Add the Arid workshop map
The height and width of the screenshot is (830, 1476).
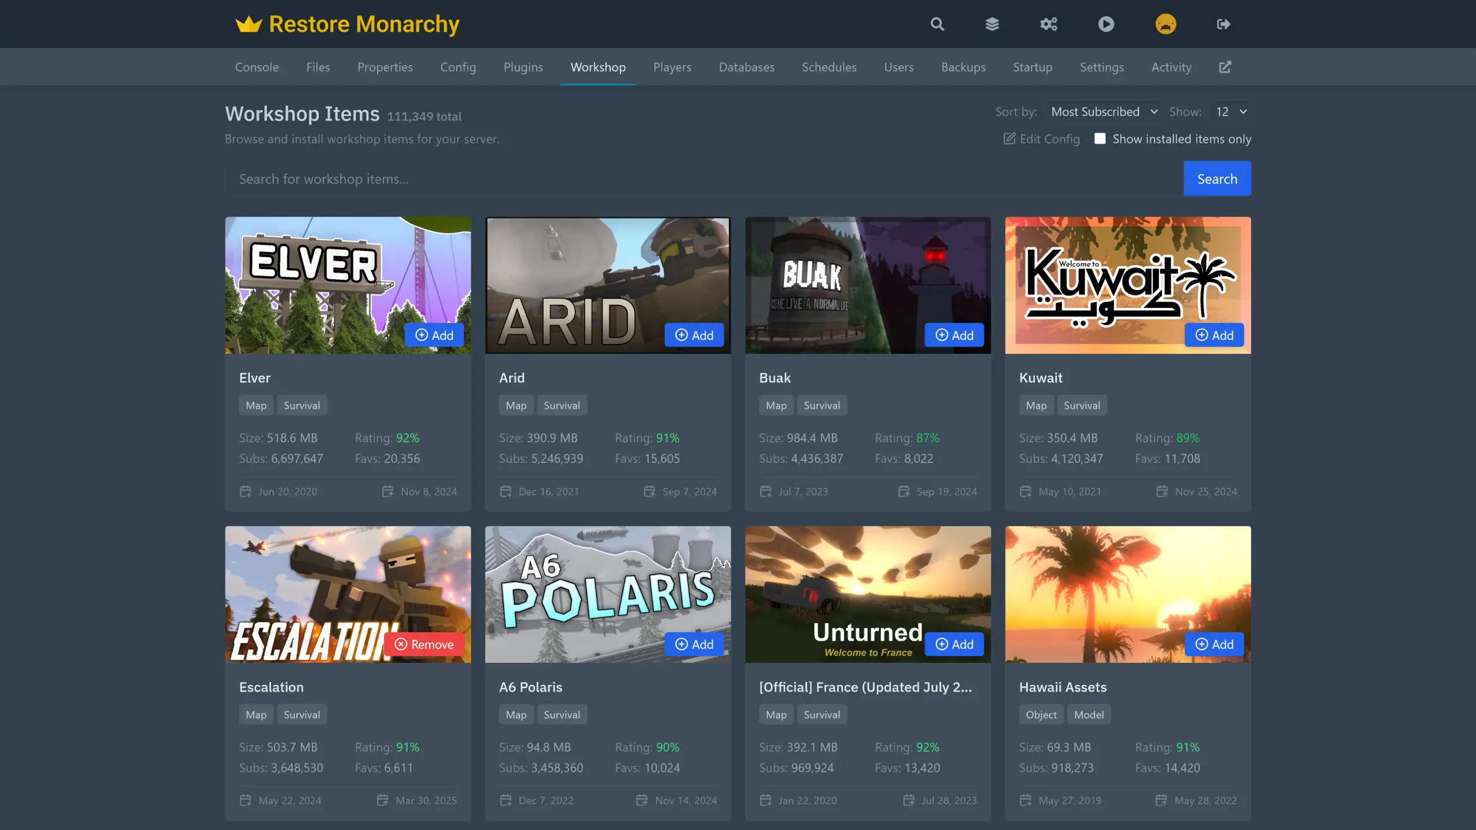pyautogui.click(x=694, y=335)
